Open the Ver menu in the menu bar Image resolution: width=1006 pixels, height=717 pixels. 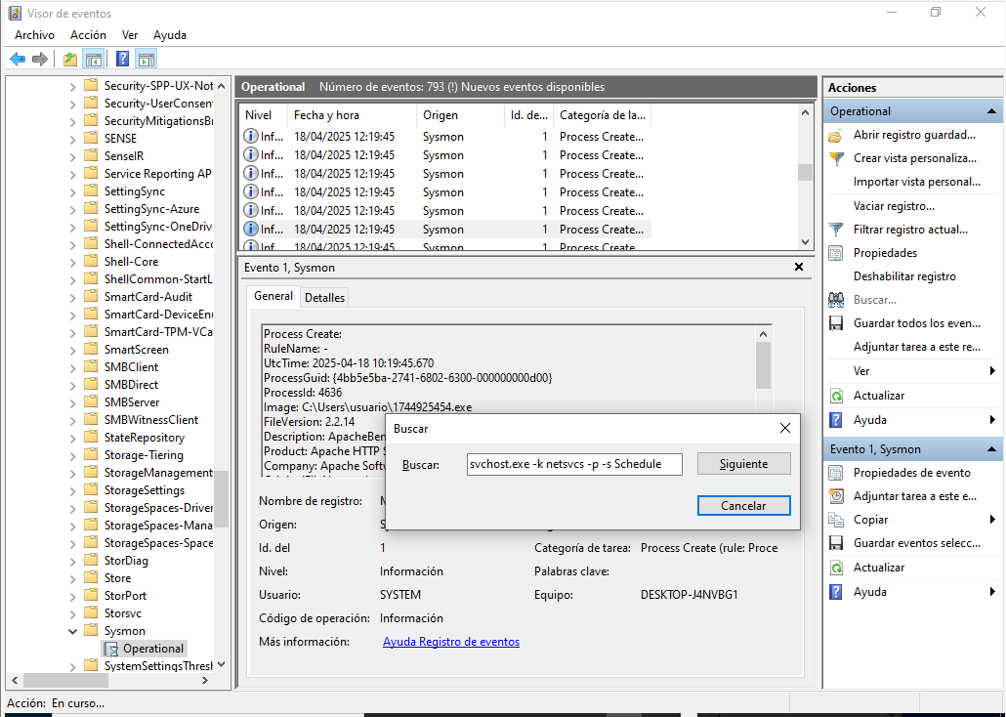click(x=130, y=35)
